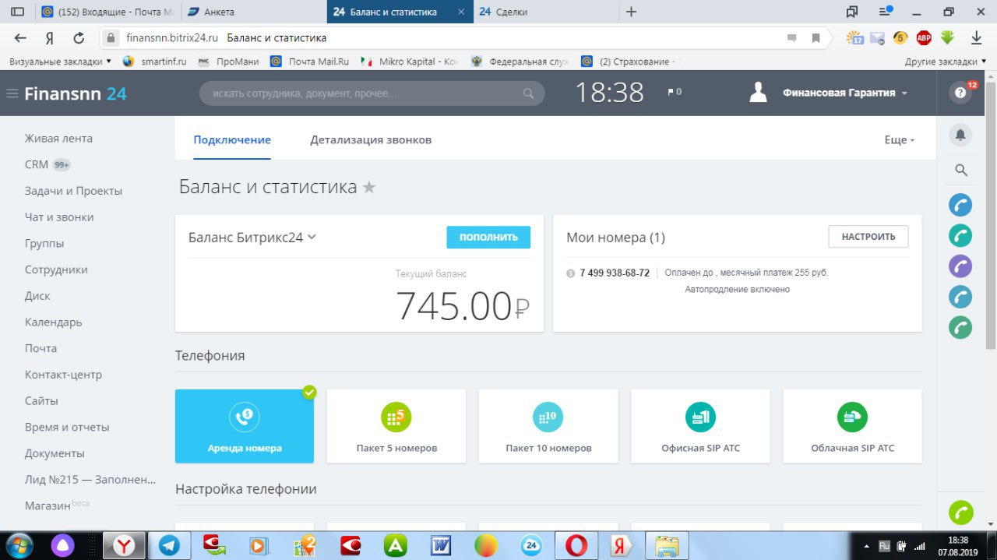The height and width of the screenshot is (560, 997).
Task: Click the НАСТРОИТЬ button
Action: (868, 237)
